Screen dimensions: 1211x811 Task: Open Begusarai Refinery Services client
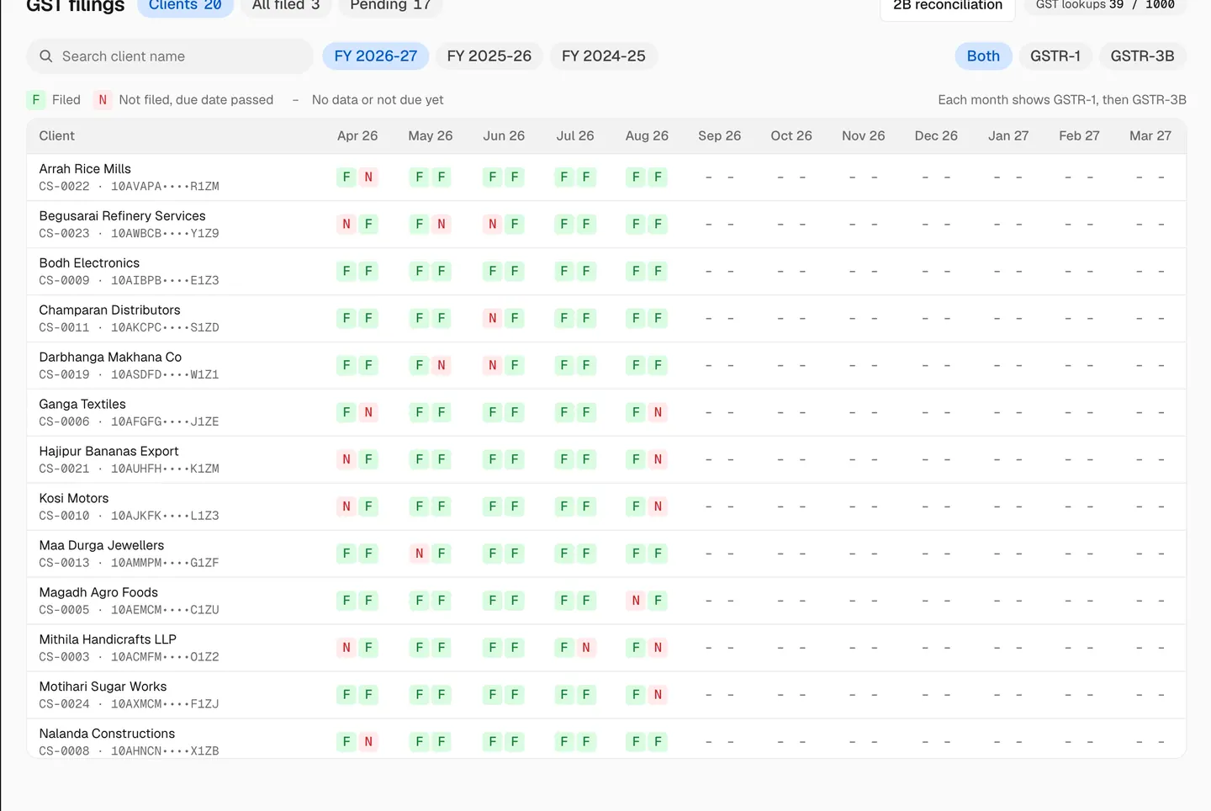[x=122, y=216]
